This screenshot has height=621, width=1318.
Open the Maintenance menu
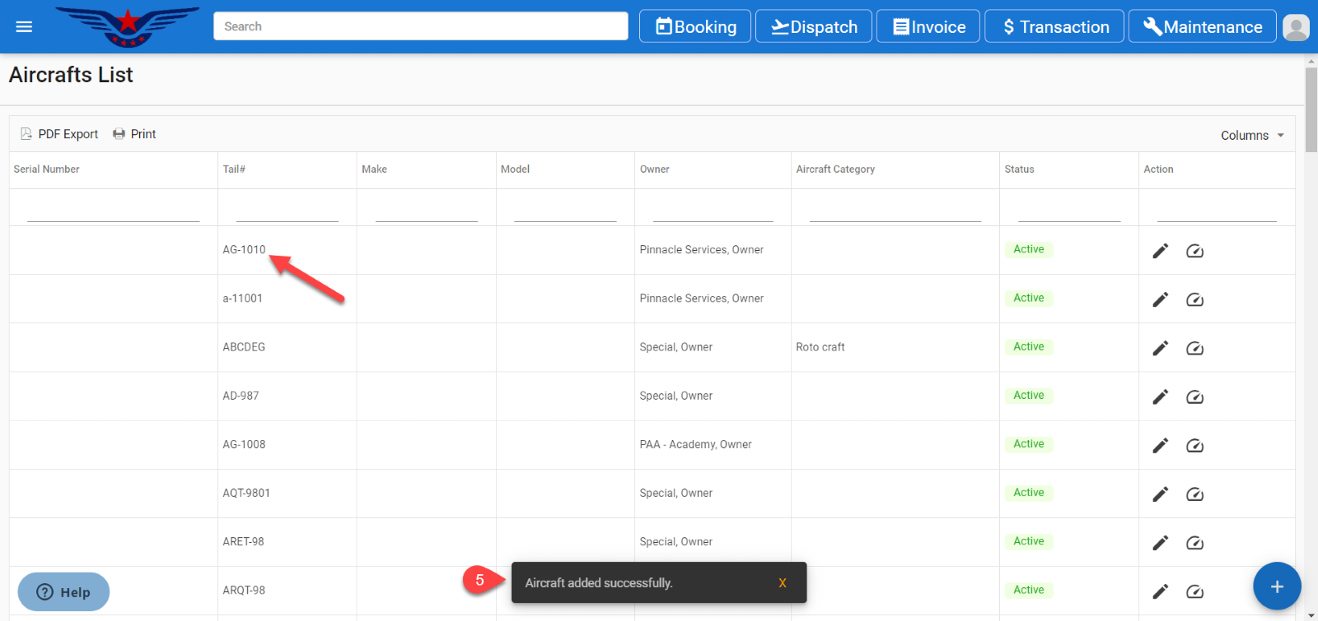coord(1202,27)
